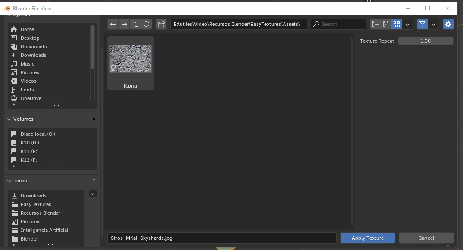Toggle the file region options gear
Screen dimensions: 463x250
coord(448,24)
